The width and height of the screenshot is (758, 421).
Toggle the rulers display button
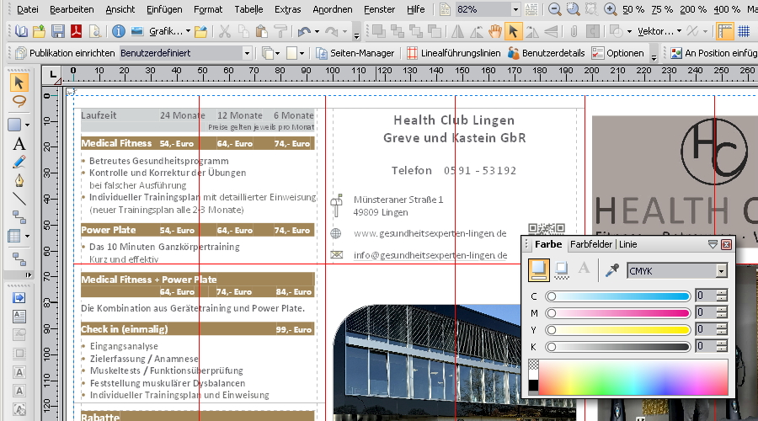(724, 32)
